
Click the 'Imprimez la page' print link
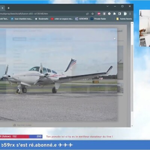pyautogui.click(x=22, y=125)
